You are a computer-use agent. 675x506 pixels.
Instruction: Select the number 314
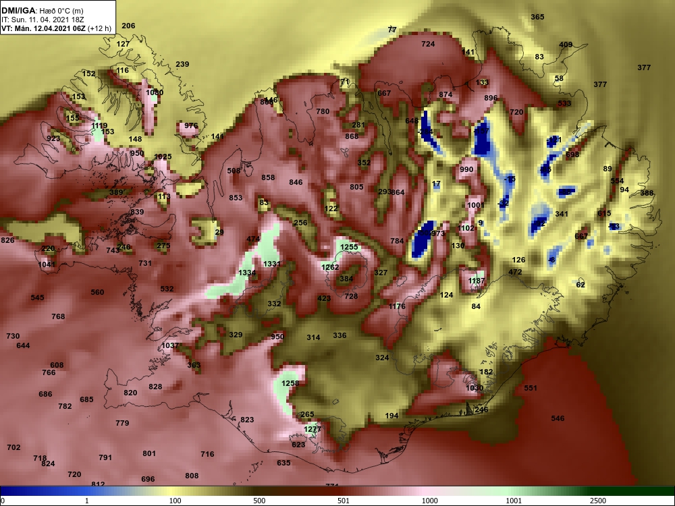pos(313,337)
